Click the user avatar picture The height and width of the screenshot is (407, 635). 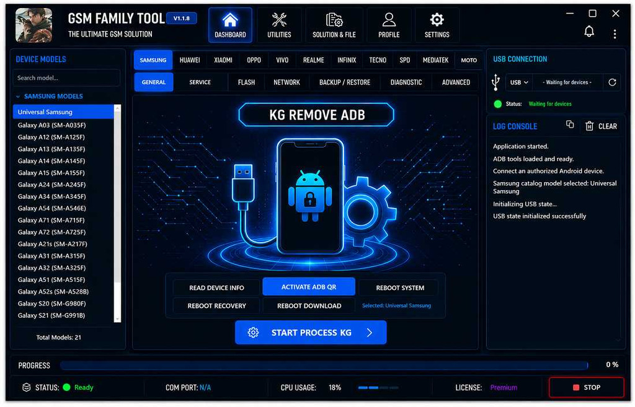(33, 25)
